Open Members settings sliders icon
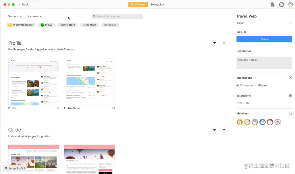The height and width of the screenshot is (174, 295). point(290,113)
